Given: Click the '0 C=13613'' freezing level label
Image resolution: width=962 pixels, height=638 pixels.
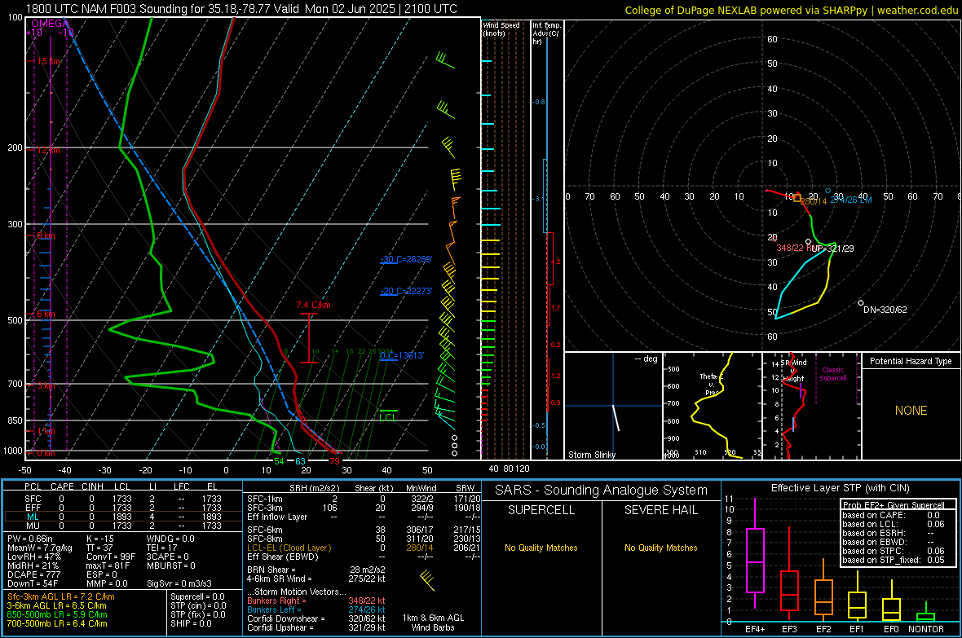Looking at the screenshot, I should (402, 356).
